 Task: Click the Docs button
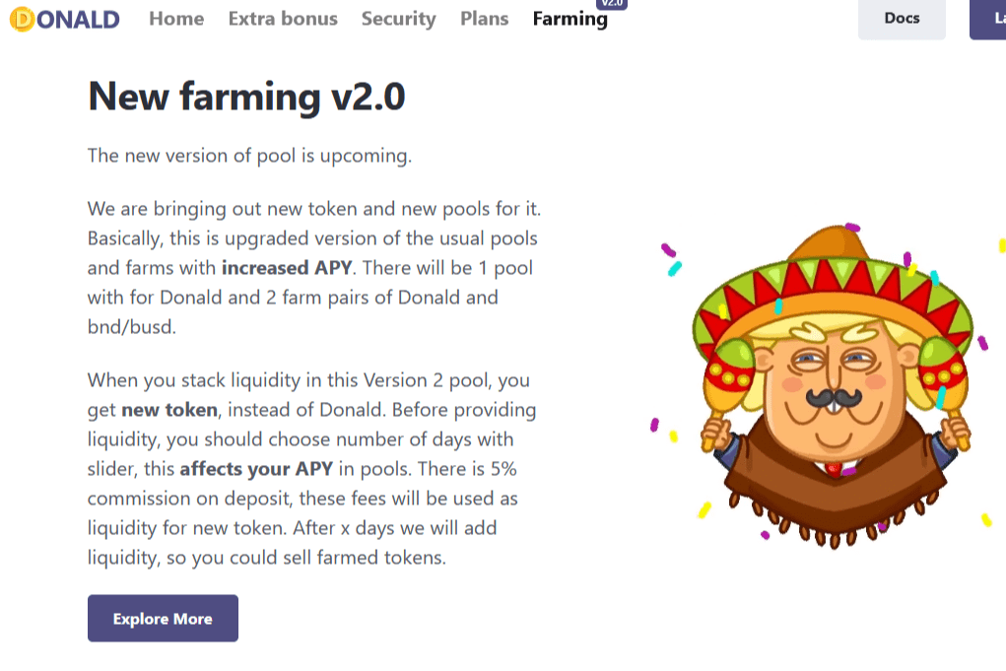(900, 18)
